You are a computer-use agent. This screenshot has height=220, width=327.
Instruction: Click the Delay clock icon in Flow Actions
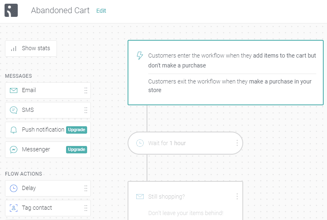pyautogui.click(x=14, y=188)
